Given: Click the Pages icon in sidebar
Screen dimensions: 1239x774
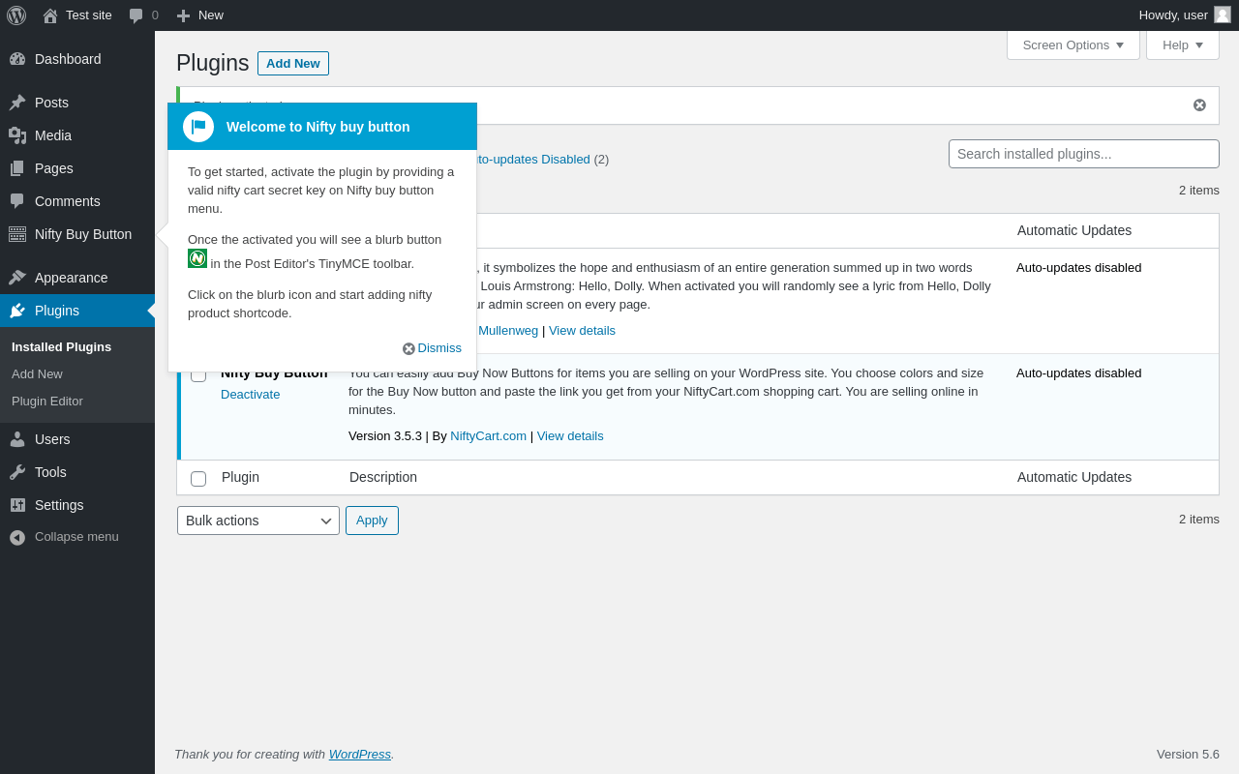Looking at the screenshot, I should [x=17, y=168].
